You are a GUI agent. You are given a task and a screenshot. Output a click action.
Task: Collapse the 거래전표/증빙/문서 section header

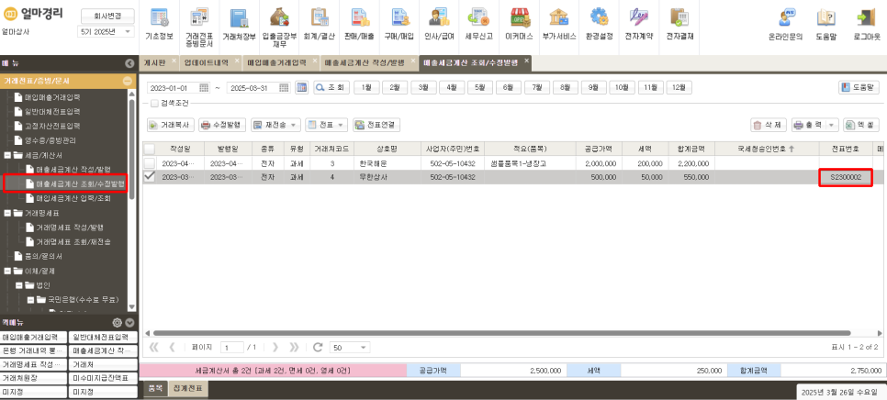[x=128, y=81]
